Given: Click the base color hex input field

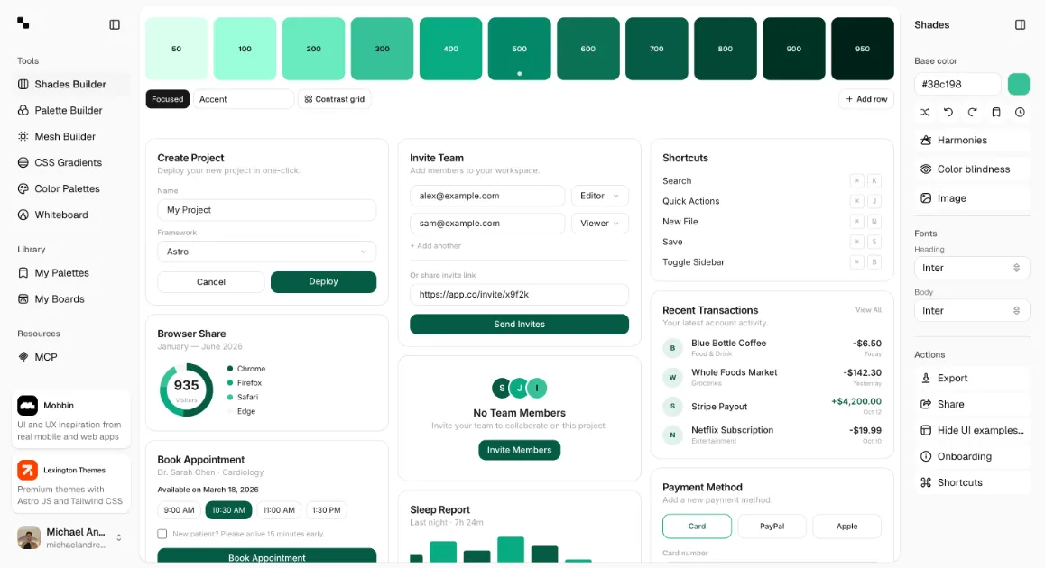Looking at the screenshot, I should 957,84.
